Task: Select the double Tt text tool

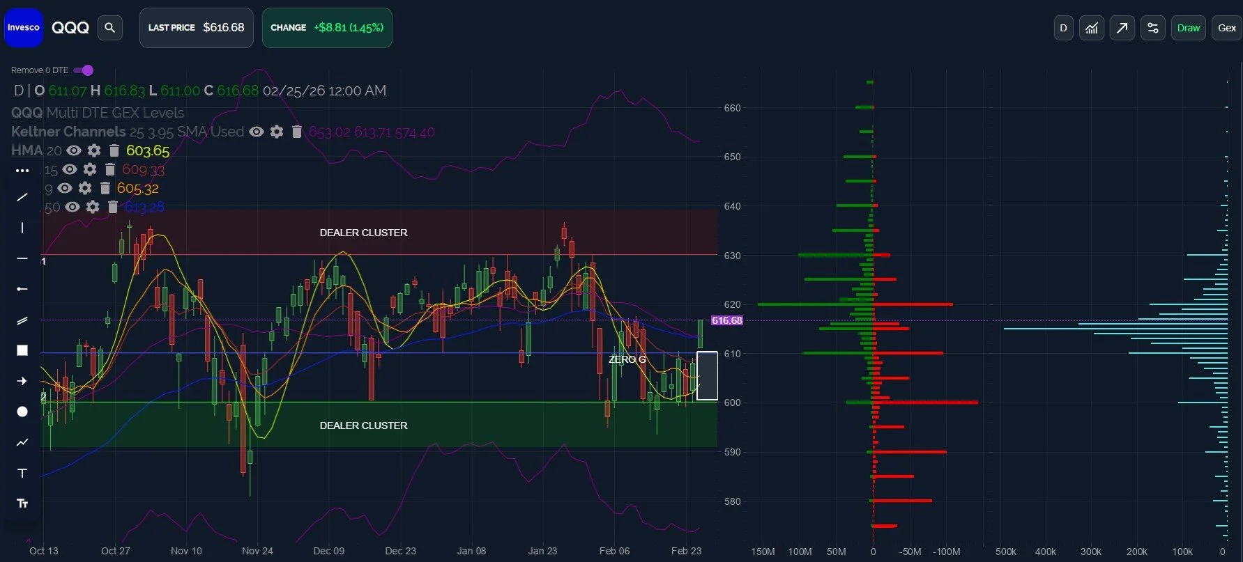Action: click(22, 504)
